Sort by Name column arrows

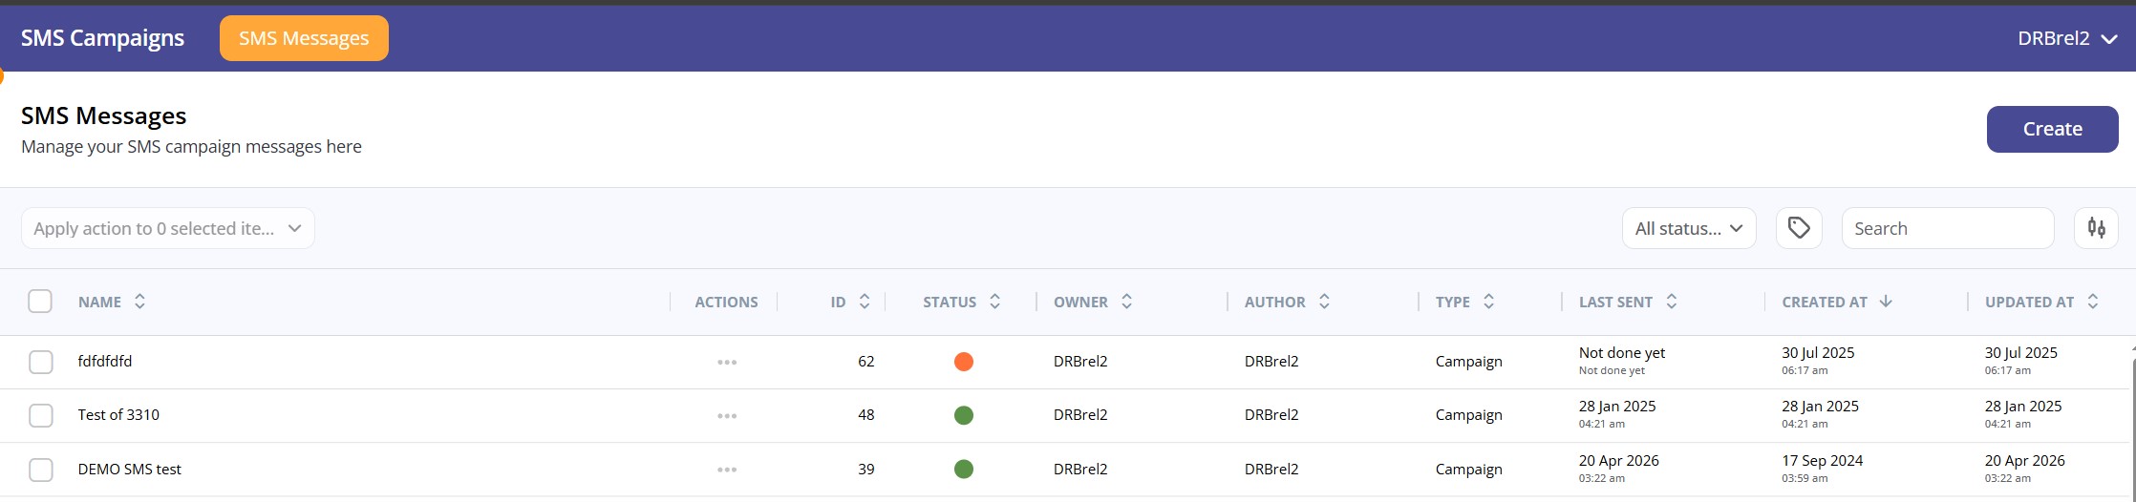coord(139,302)
